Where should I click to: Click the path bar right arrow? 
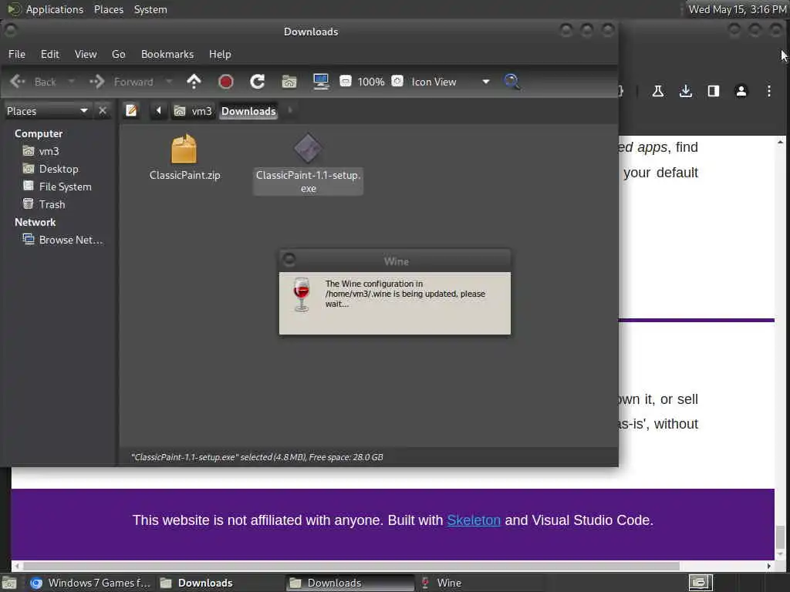(x=290, y=110)
